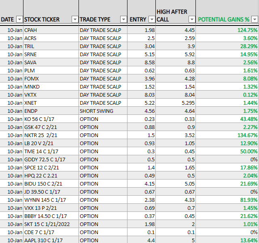Click the 0% gain cell for JD
The image size is (259, 243).
click(227, 192)
